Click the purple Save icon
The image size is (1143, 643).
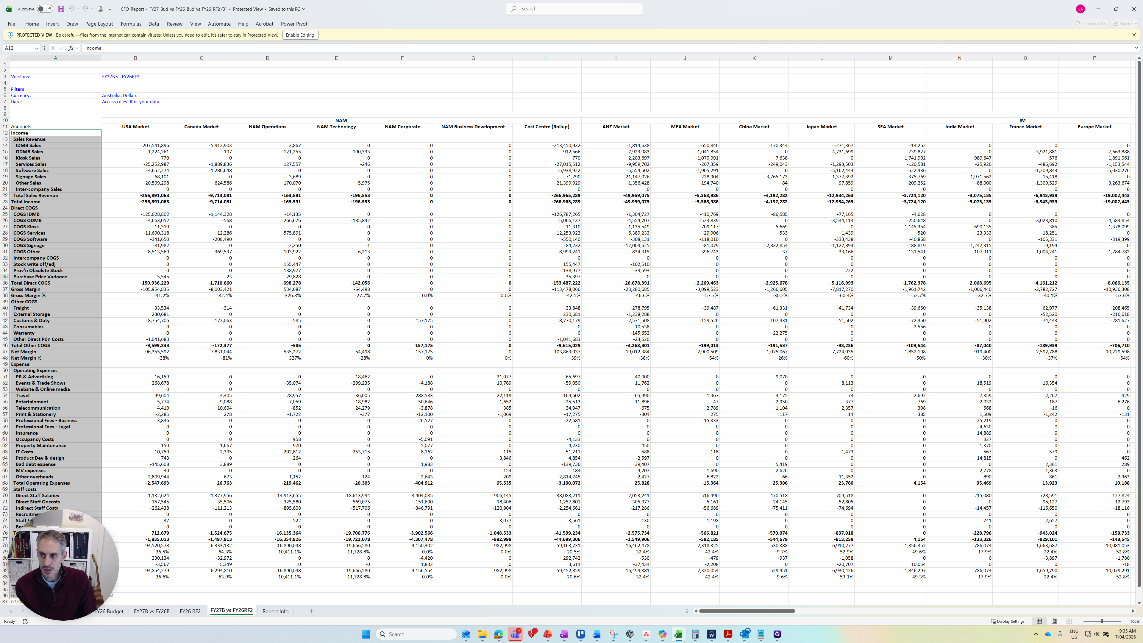click(x=61, y=9)
